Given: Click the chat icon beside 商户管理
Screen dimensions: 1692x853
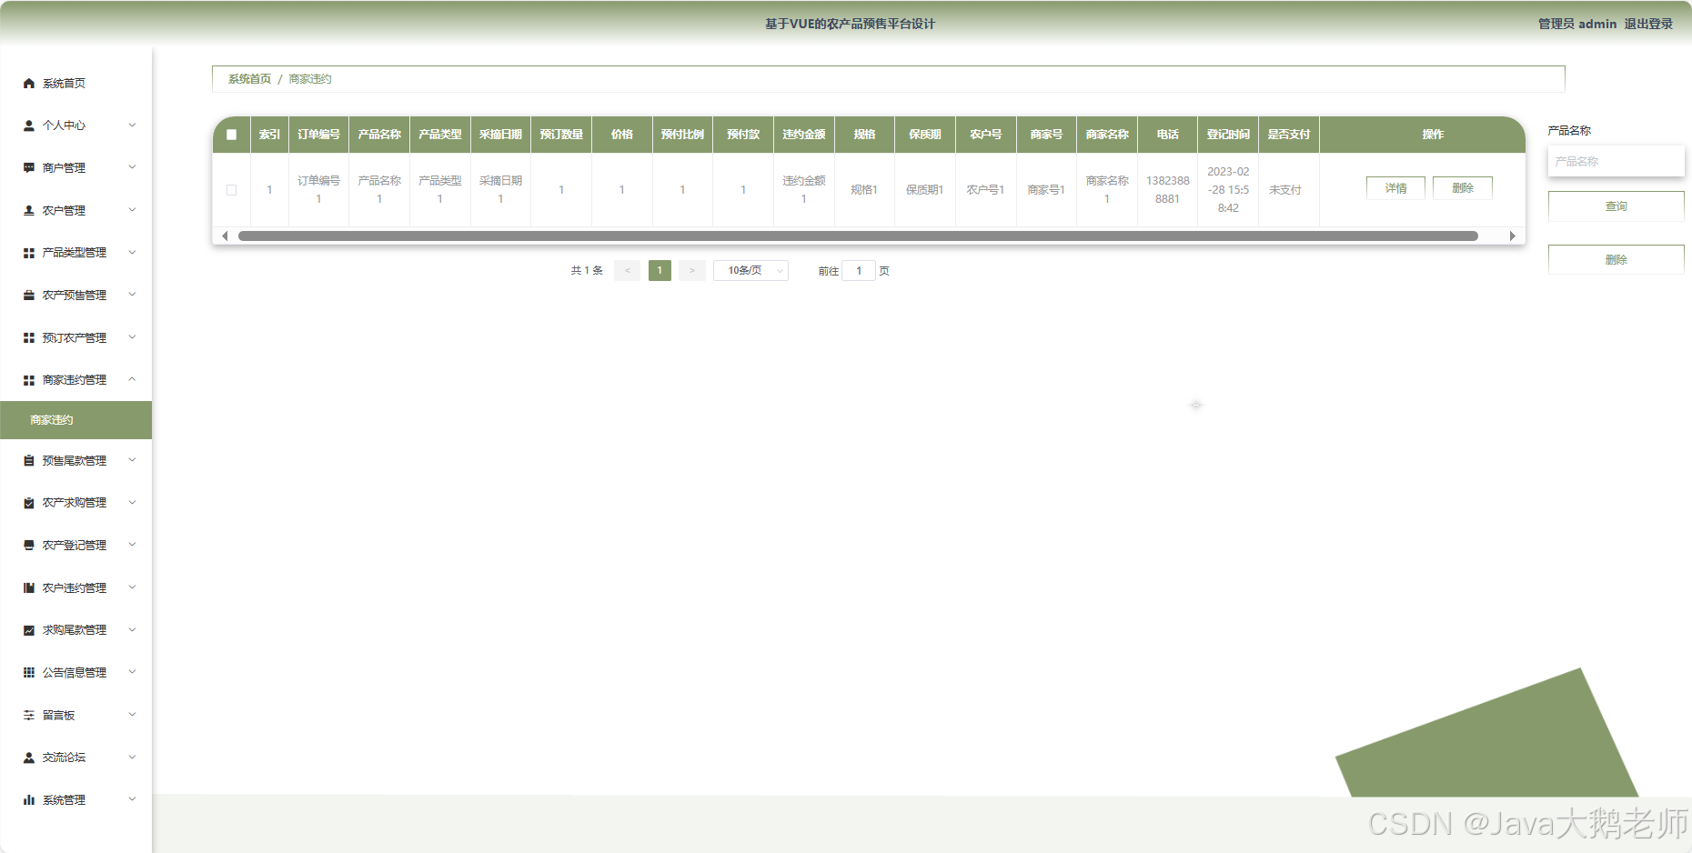Looking at the screenshot, I should click(x=29, y=168).
